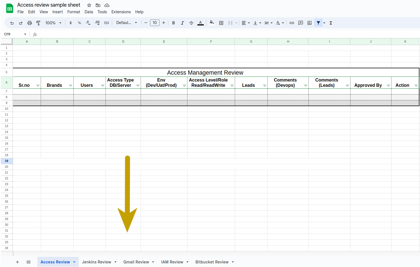The image size is (420, 267).
Task: Toggle italic text formatting
Action: pyautogui.click(x=182, y=23)
